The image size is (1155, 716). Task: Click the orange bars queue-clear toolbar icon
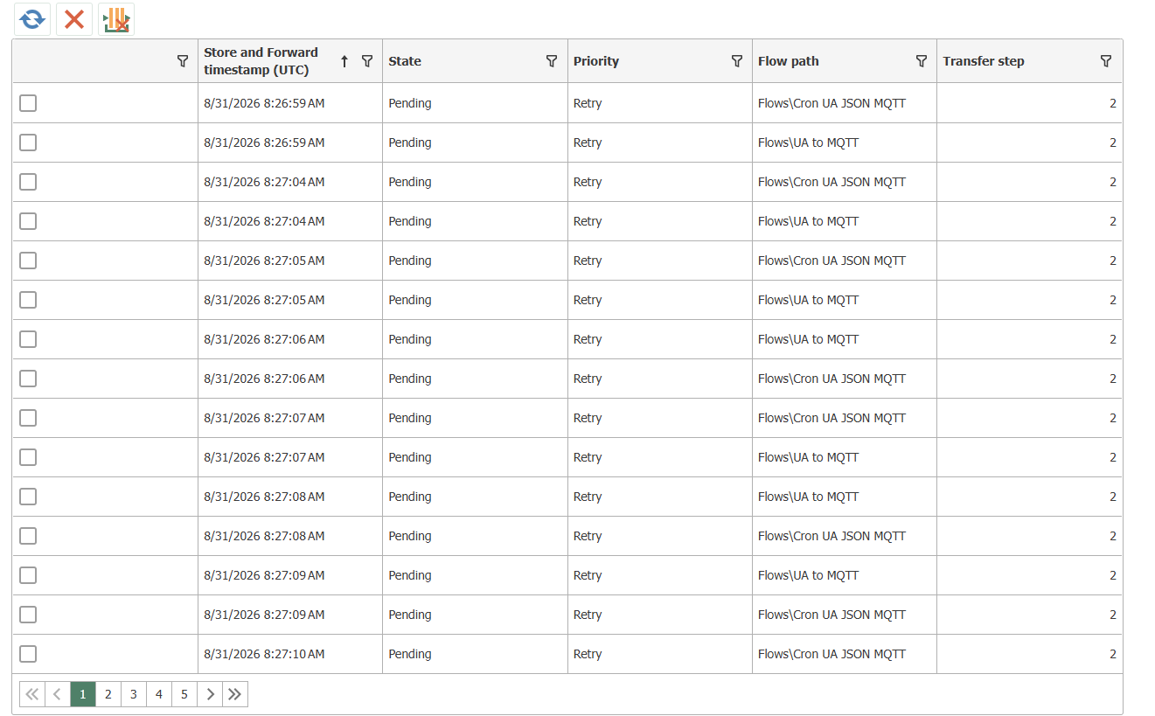116,19
